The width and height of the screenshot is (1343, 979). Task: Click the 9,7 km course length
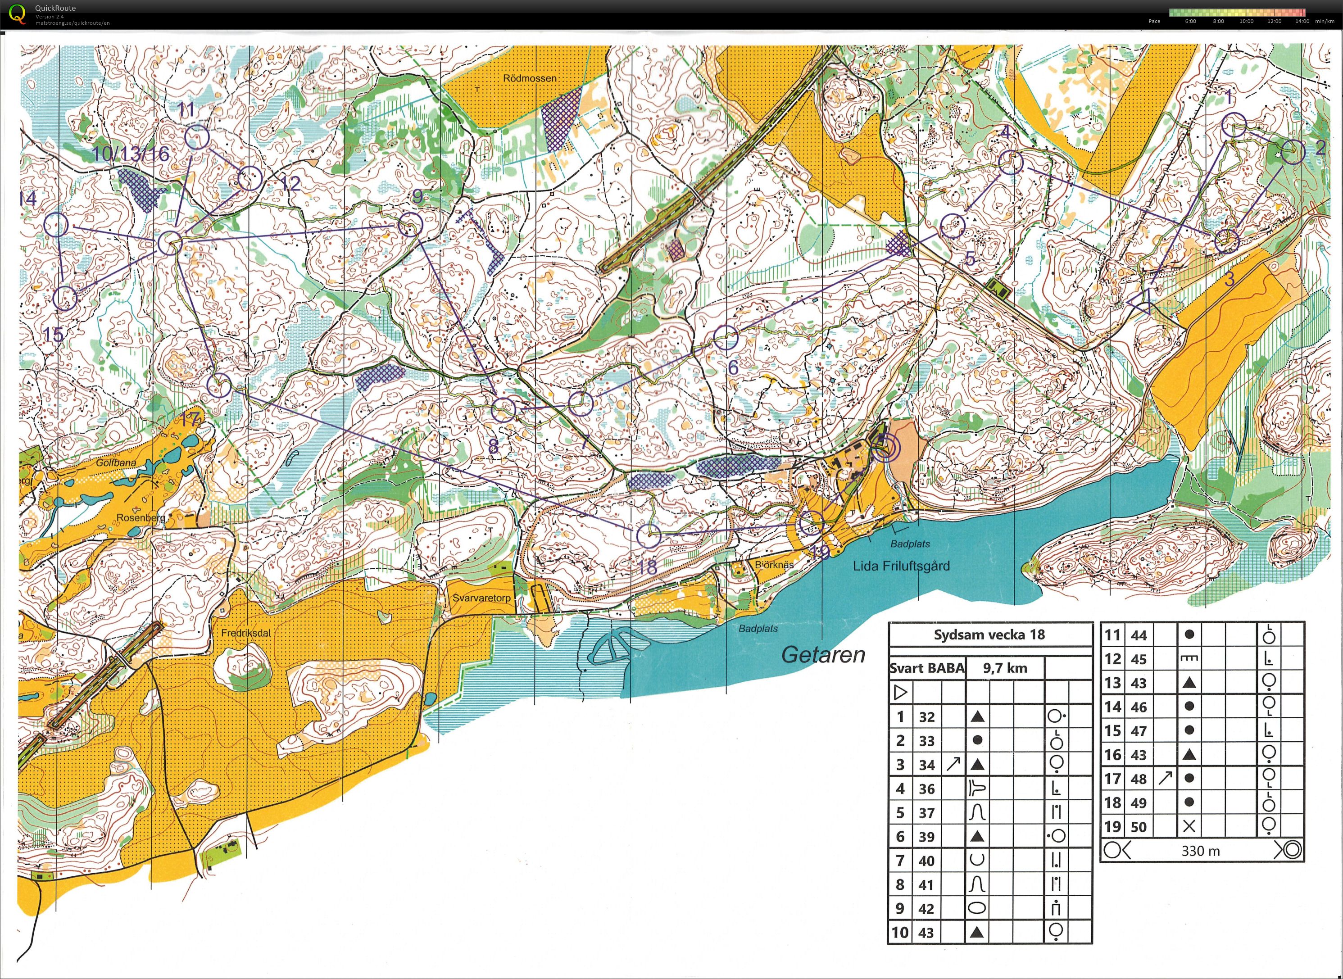pos(1005,668)
